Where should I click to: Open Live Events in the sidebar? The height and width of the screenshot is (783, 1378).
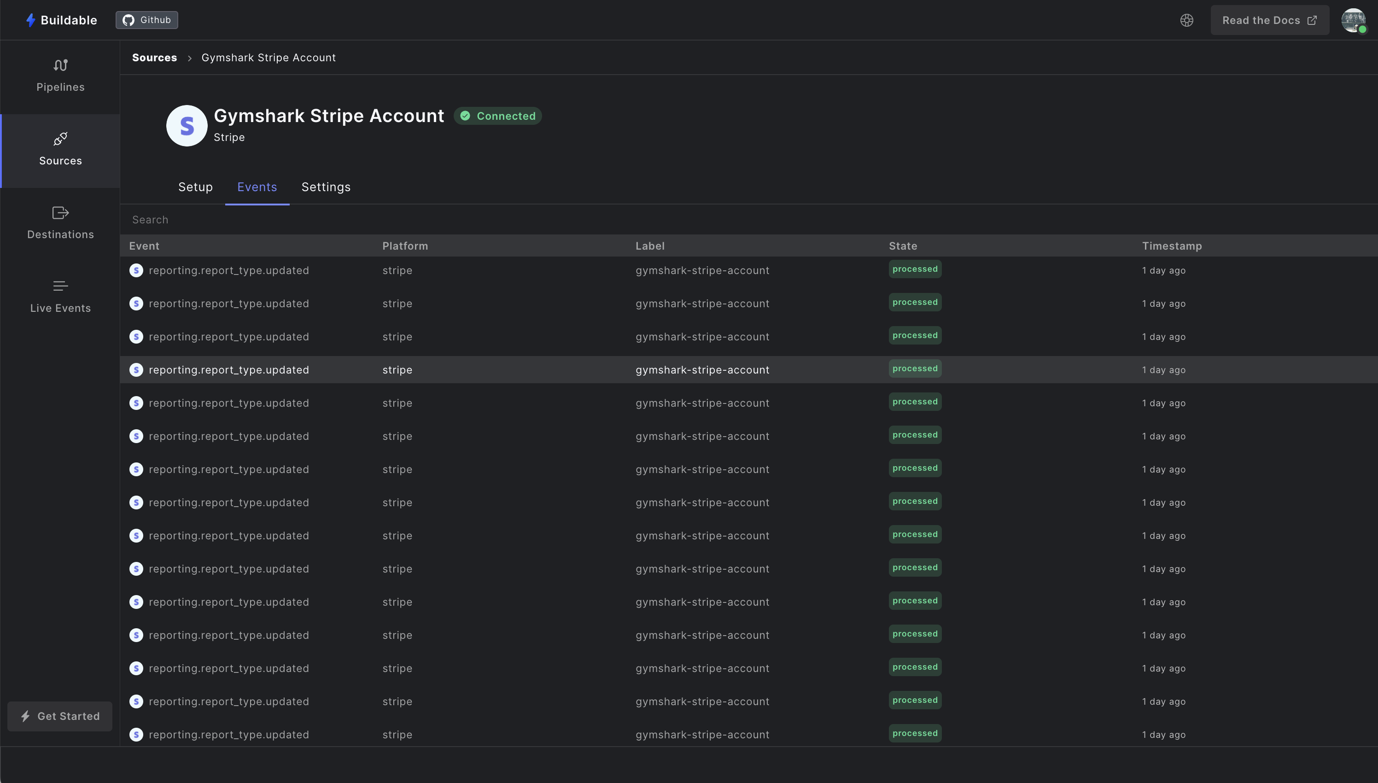point(60,298)
